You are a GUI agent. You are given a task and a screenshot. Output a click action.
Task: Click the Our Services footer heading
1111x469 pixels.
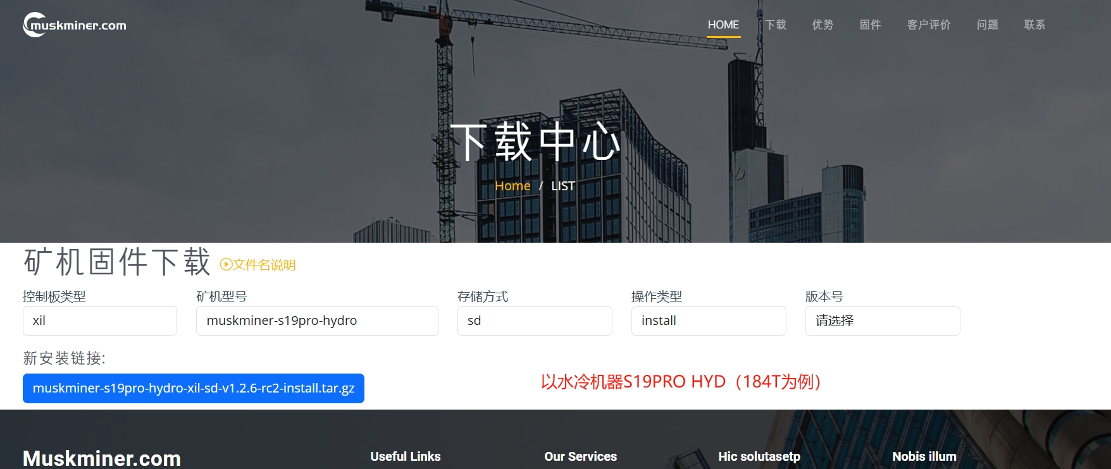pyautogui.click(x=581, y=456)
